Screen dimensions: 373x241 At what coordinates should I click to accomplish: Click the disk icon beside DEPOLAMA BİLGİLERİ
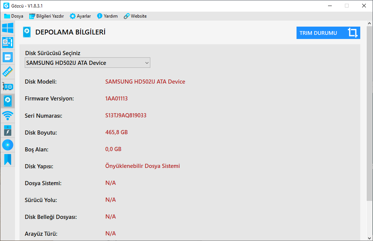point(27,32)
